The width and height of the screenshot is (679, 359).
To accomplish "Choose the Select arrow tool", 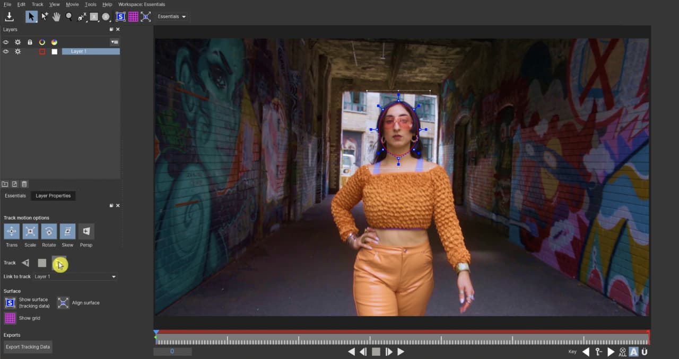I will click(x=31, y=16).
